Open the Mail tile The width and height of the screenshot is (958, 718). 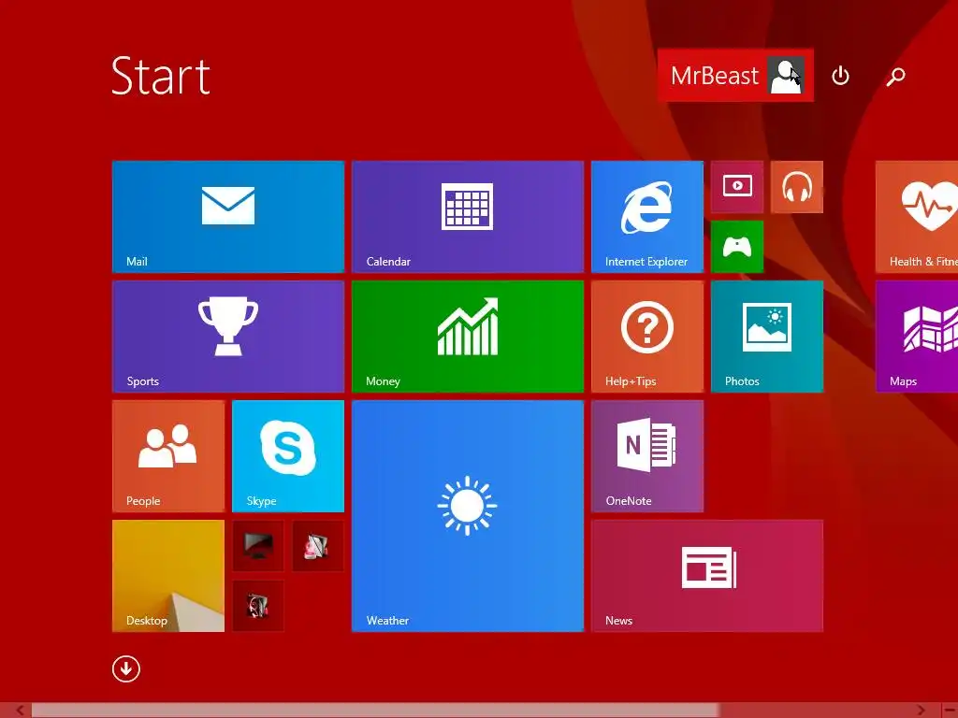[x=228, y=217]
